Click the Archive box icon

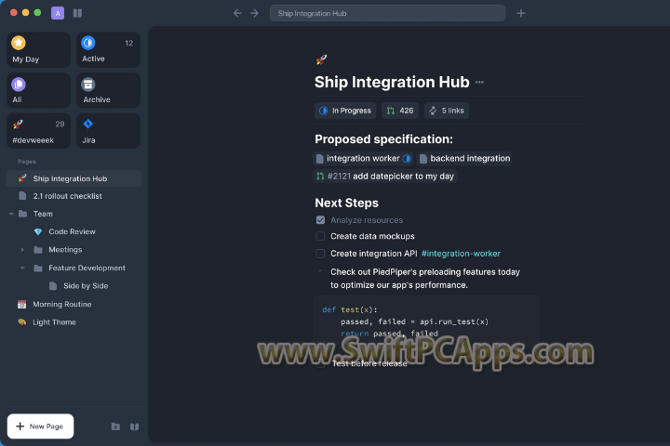point(88,84)
